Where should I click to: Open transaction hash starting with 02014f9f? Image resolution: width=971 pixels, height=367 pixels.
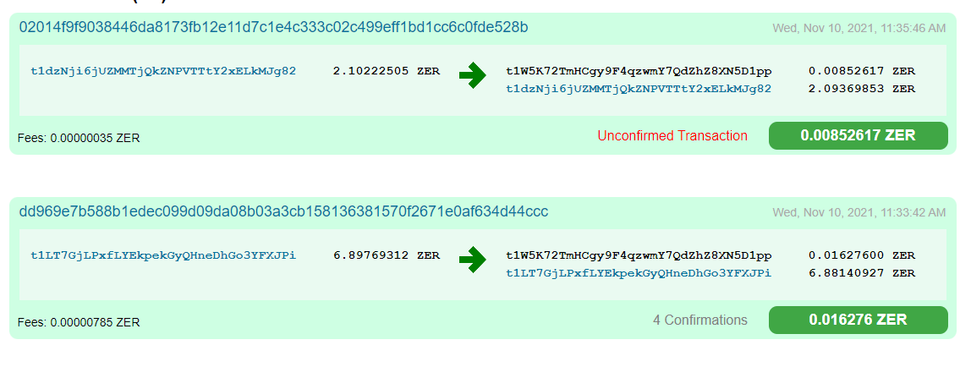click(273, 27)
